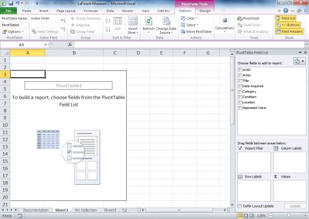Click zoom in plus button
The width and height of the screenshot is (309, 219).
coord(305,216)
